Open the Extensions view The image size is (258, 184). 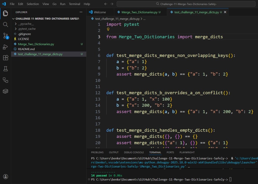[6, 58]
